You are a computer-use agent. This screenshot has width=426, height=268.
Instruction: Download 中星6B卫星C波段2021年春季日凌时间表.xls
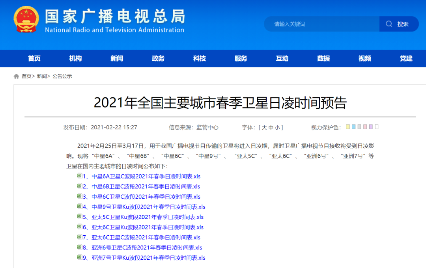pyautogui.click(x=141, y=186)
